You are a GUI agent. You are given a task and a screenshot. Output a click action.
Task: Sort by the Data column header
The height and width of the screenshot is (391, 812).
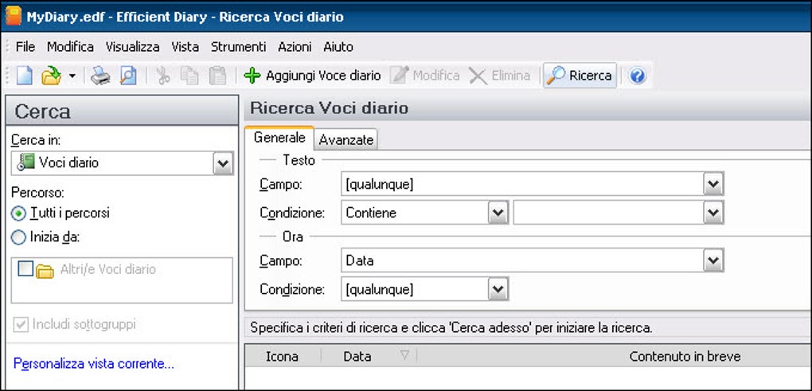tap(357, 356)
